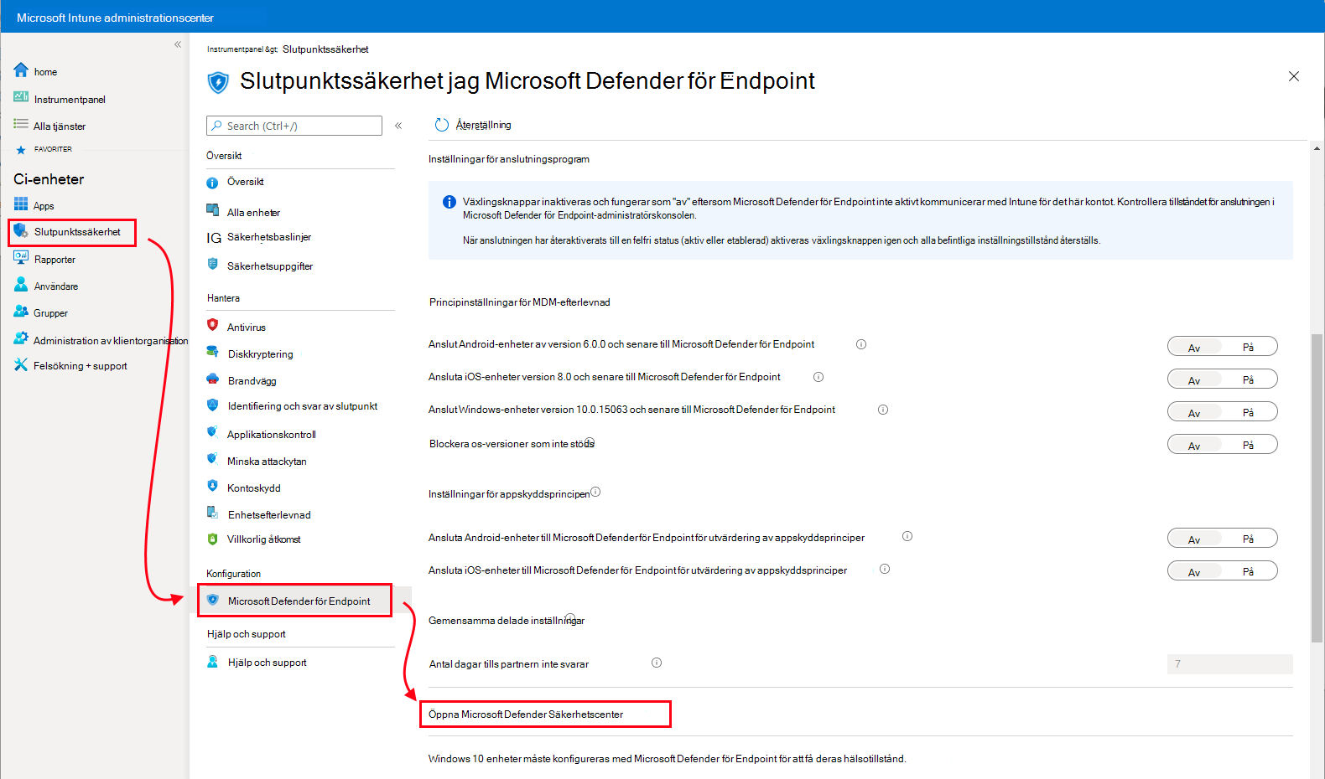Click info icon beside Android appskyddsprinciper setting

tap(907, 536)
